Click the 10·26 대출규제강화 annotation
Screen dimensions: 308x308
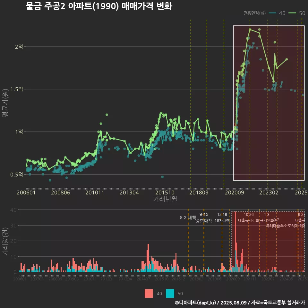249,218
